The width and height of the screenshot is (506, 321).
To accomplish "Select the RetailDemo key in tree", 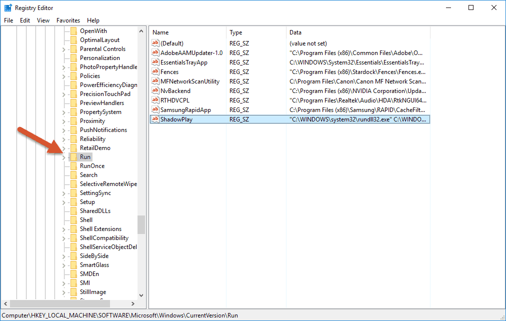I will coord(95,148).
